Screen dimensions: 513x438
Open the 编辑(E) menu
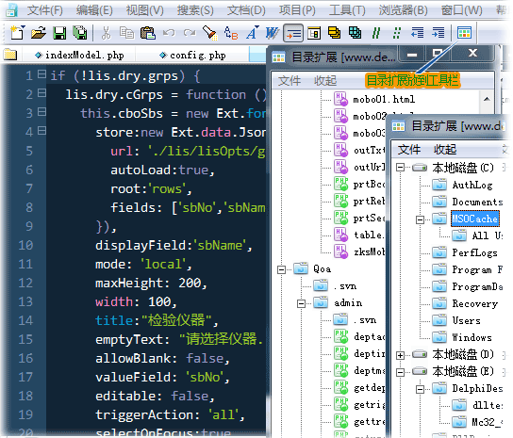point(94,10)
